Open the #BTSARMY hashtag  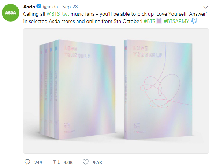[x=176, y=21]
